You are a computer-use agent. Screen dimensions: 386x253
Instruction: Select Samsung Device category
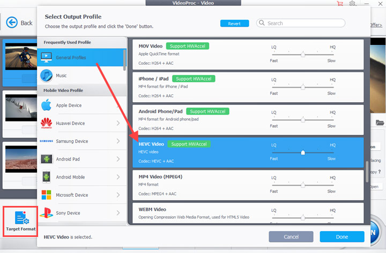(80, 141)
